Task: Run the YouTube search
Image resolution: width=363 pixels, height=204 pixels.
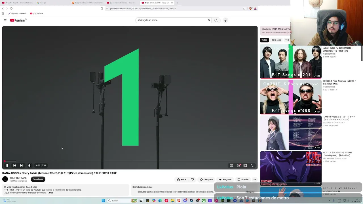Action: (216, 20)
